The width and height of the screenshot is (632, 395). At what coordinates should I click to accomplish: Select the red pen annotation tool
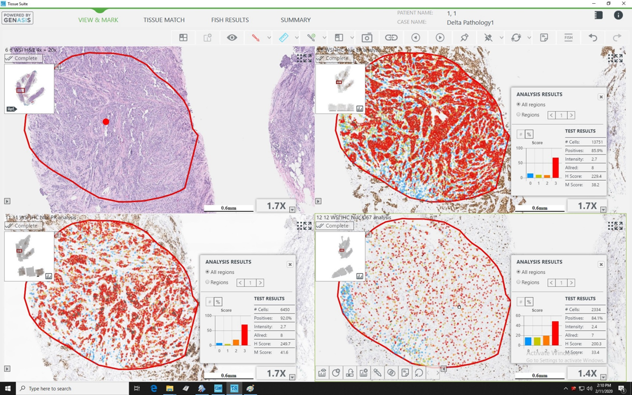coord(256,38)
